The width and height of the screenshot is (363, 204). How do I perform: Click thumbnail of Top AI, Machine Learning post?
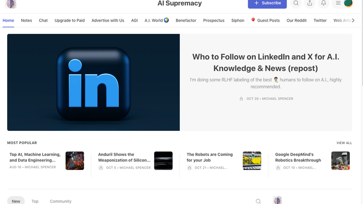click(75, 161)
